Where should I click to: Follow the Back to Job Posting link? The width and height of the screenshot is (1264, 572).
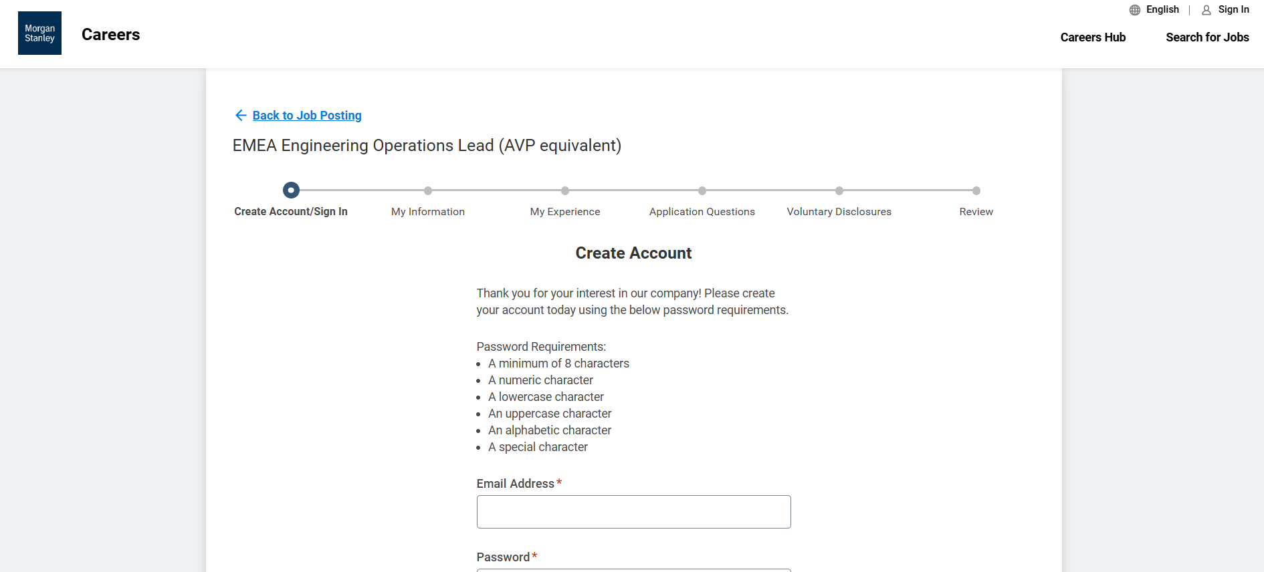coord(307,116)
